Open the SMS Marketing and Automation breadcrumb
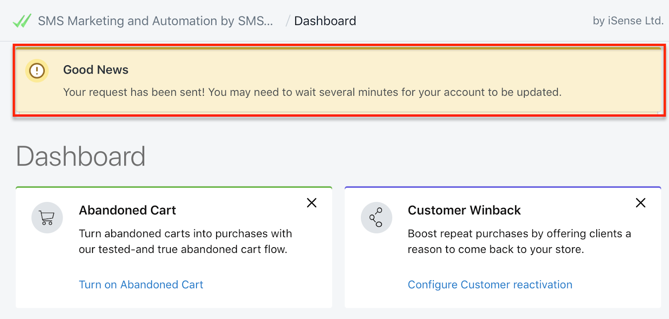The image size is (669, 319). tap(155, 21)
